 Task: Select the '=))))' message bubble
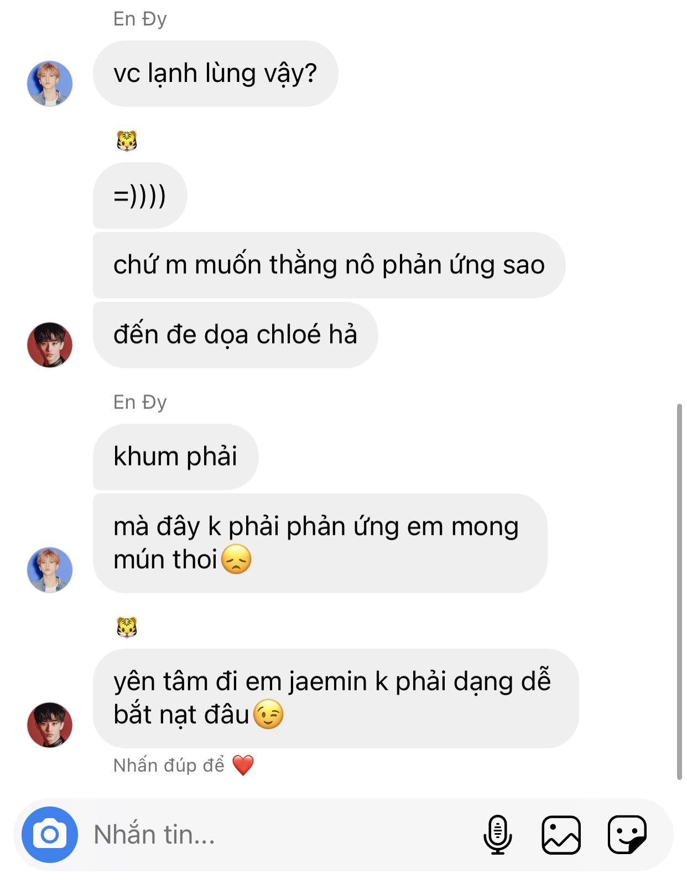coord(140,195)
